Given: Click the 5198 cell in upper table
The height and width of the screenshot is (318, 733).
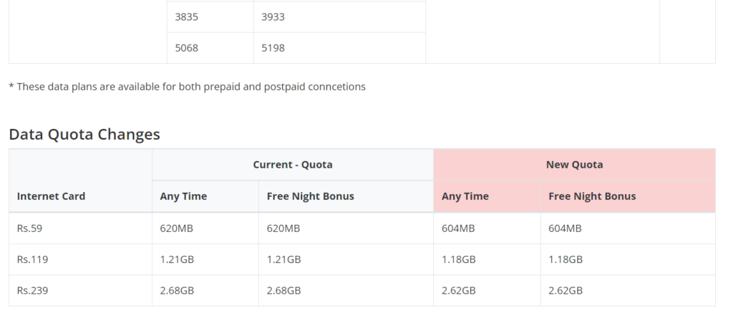Looking at the screenshot, I should pos(339,48).
